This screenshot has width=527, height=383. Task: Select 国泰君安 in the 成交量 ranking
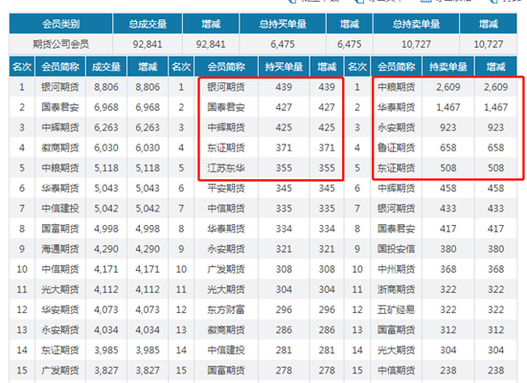pyautogui.click(x=60, y=107)
